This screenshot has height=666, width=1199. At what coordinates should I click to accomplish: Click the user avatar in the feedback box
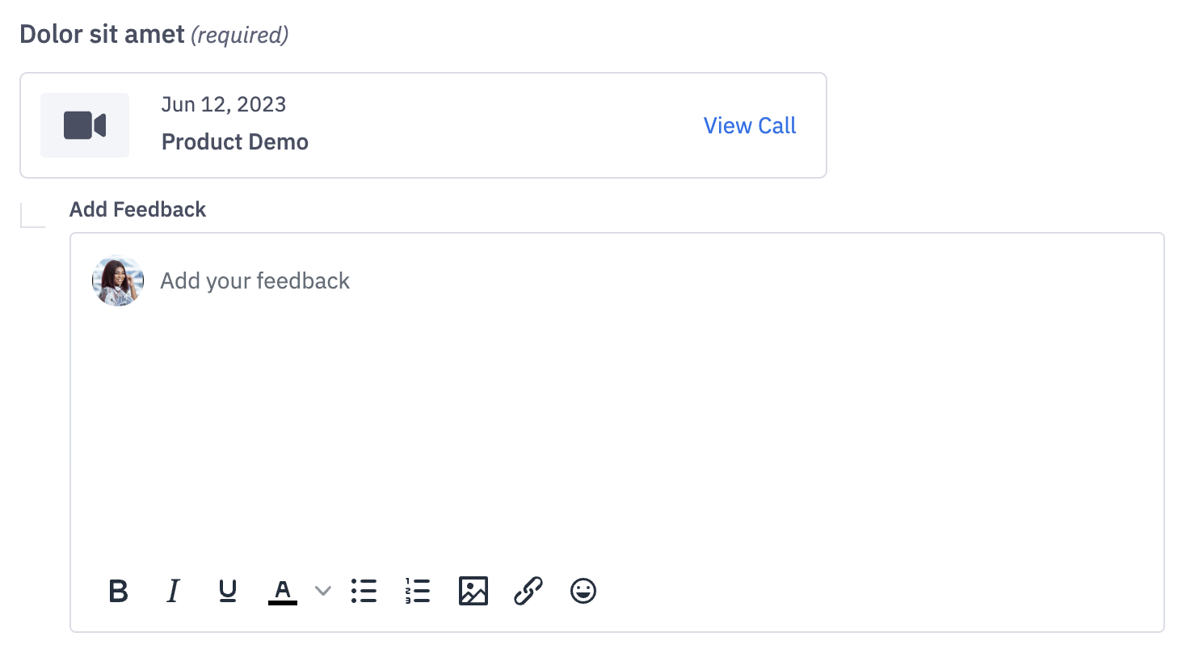[117, 280]
